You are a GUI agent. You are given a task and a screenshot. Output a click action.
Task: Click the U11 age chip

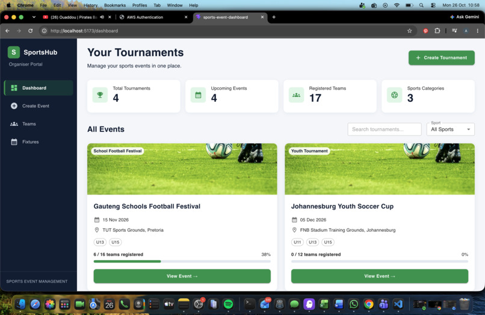(x=297, y=242)
